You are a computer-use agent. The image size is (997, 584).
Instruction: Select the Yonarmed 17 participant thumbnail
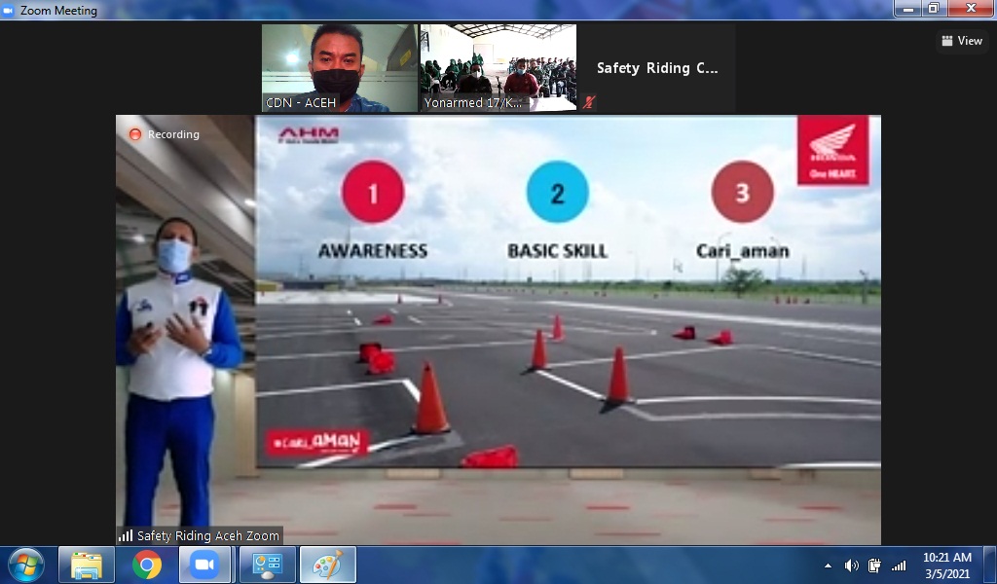(x=498, y=68)
